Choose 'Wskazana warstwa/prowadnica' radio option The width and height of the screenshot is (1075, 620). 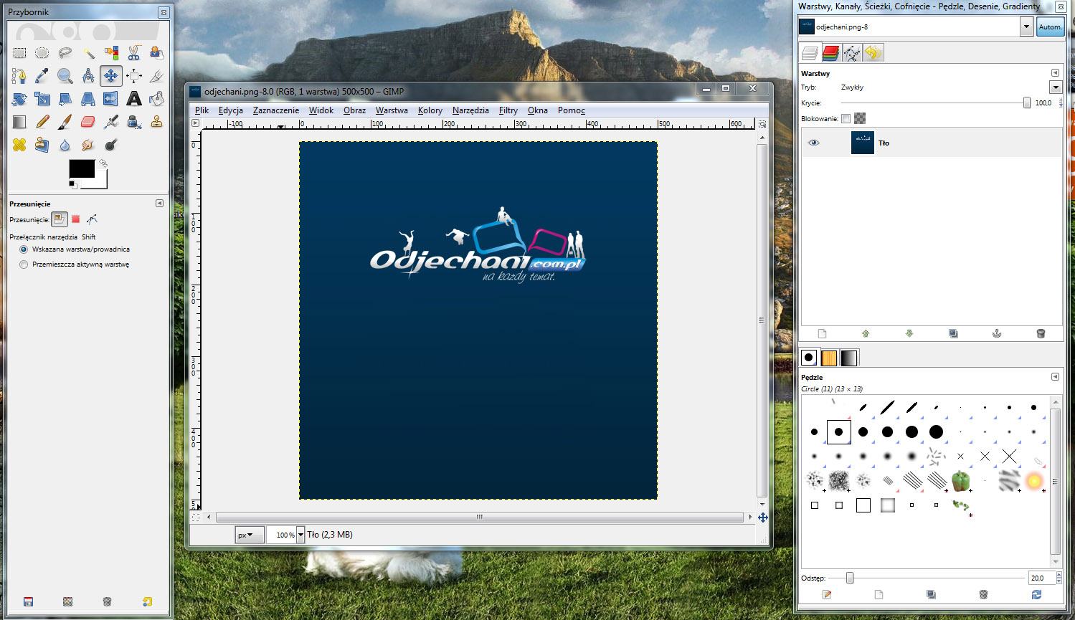point(24,249)
